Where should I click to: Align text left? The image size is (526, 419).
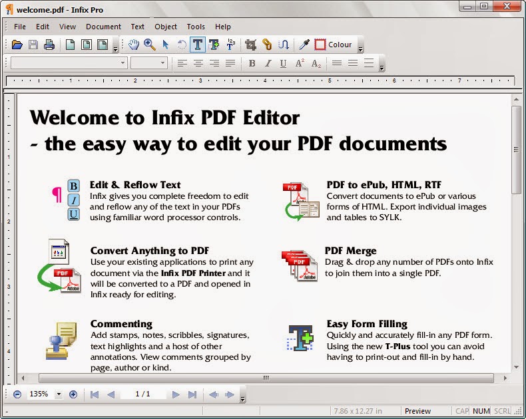pos(182,63)
